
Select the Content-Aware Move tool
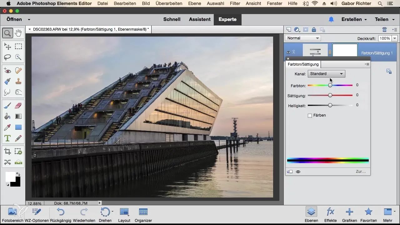[7, 162]
